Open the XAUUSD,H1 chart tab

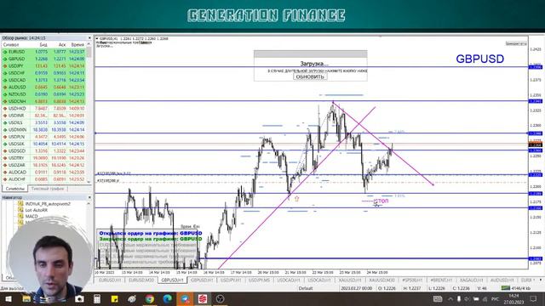350,280
